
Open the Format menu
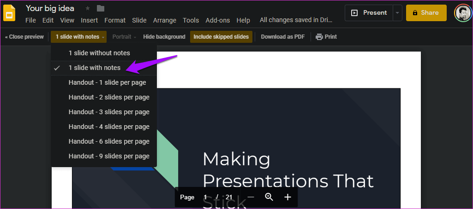(115, 20)
